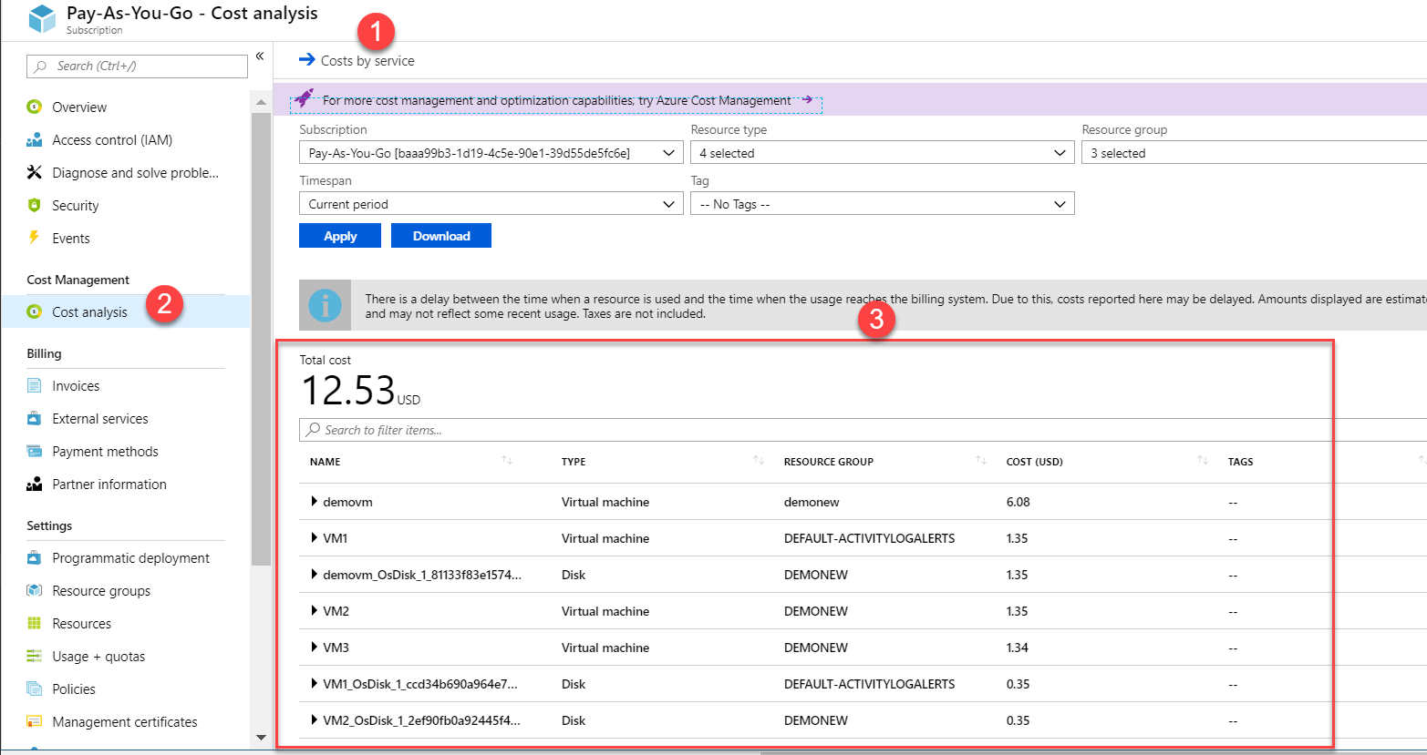1427x755 pixels.
Task: Click the Resource groups cube icon
Action: (35, 590)
